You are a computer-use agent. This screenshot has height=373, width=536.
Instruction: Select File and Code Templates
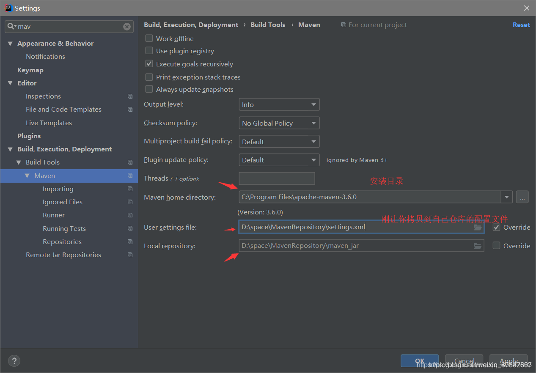point(63,110)
